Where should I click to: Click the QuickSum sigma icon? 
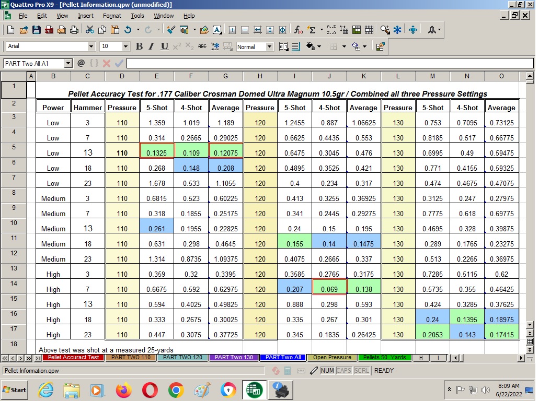point(312,30)
